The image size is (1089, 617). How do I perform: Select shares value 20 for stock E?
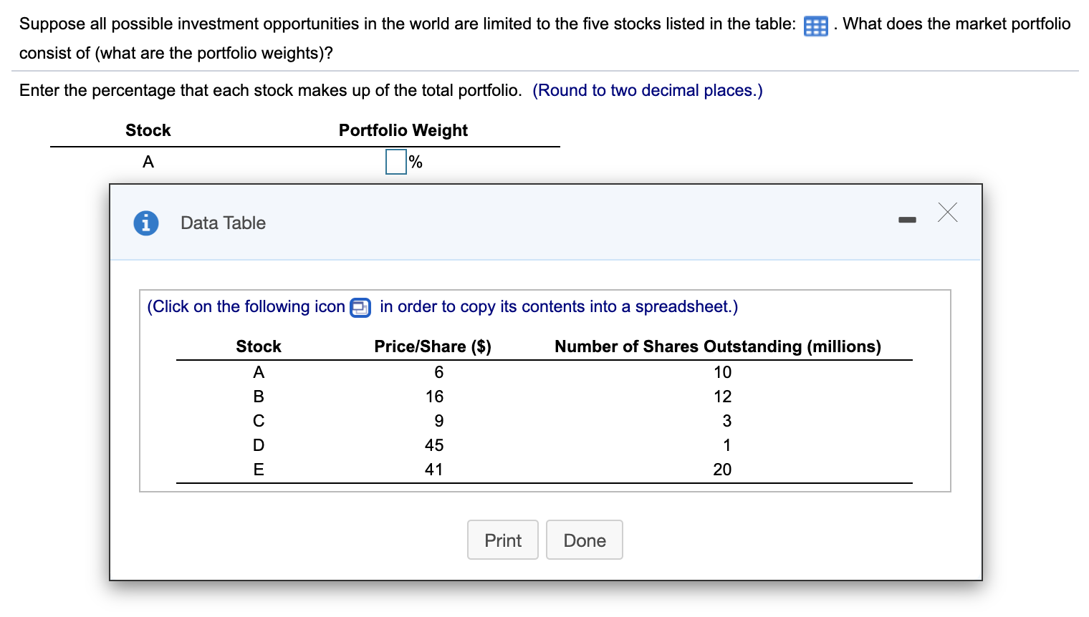click(722, 470)
